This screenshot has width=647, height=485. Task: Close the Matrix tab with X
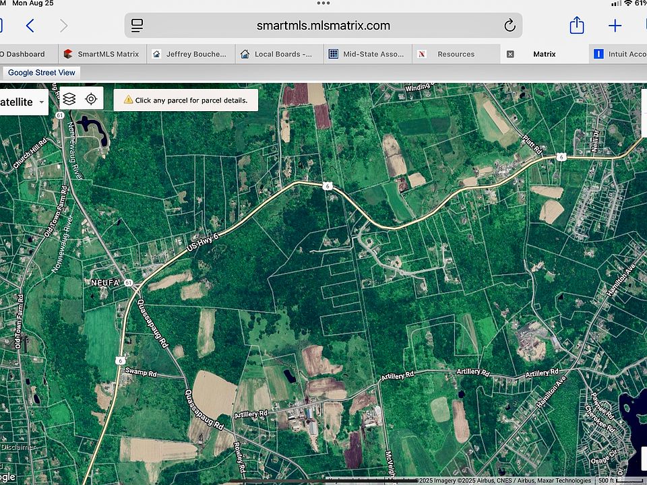pos(510,54)
